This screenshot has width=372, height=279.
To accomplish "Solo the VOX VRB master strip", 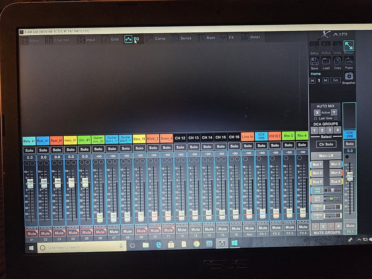I will (x=349, y=144).
